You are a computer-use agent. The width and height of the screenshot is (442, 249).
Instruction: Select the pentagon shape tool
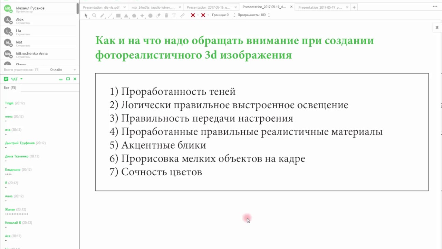(134, 15)
